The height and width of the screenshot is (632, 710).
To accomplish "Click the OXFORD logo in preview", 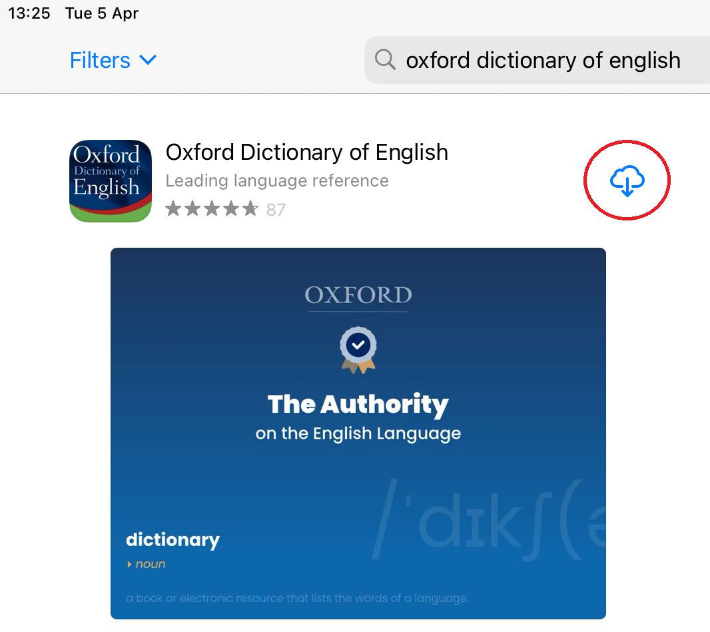I will tap(358, 295).
